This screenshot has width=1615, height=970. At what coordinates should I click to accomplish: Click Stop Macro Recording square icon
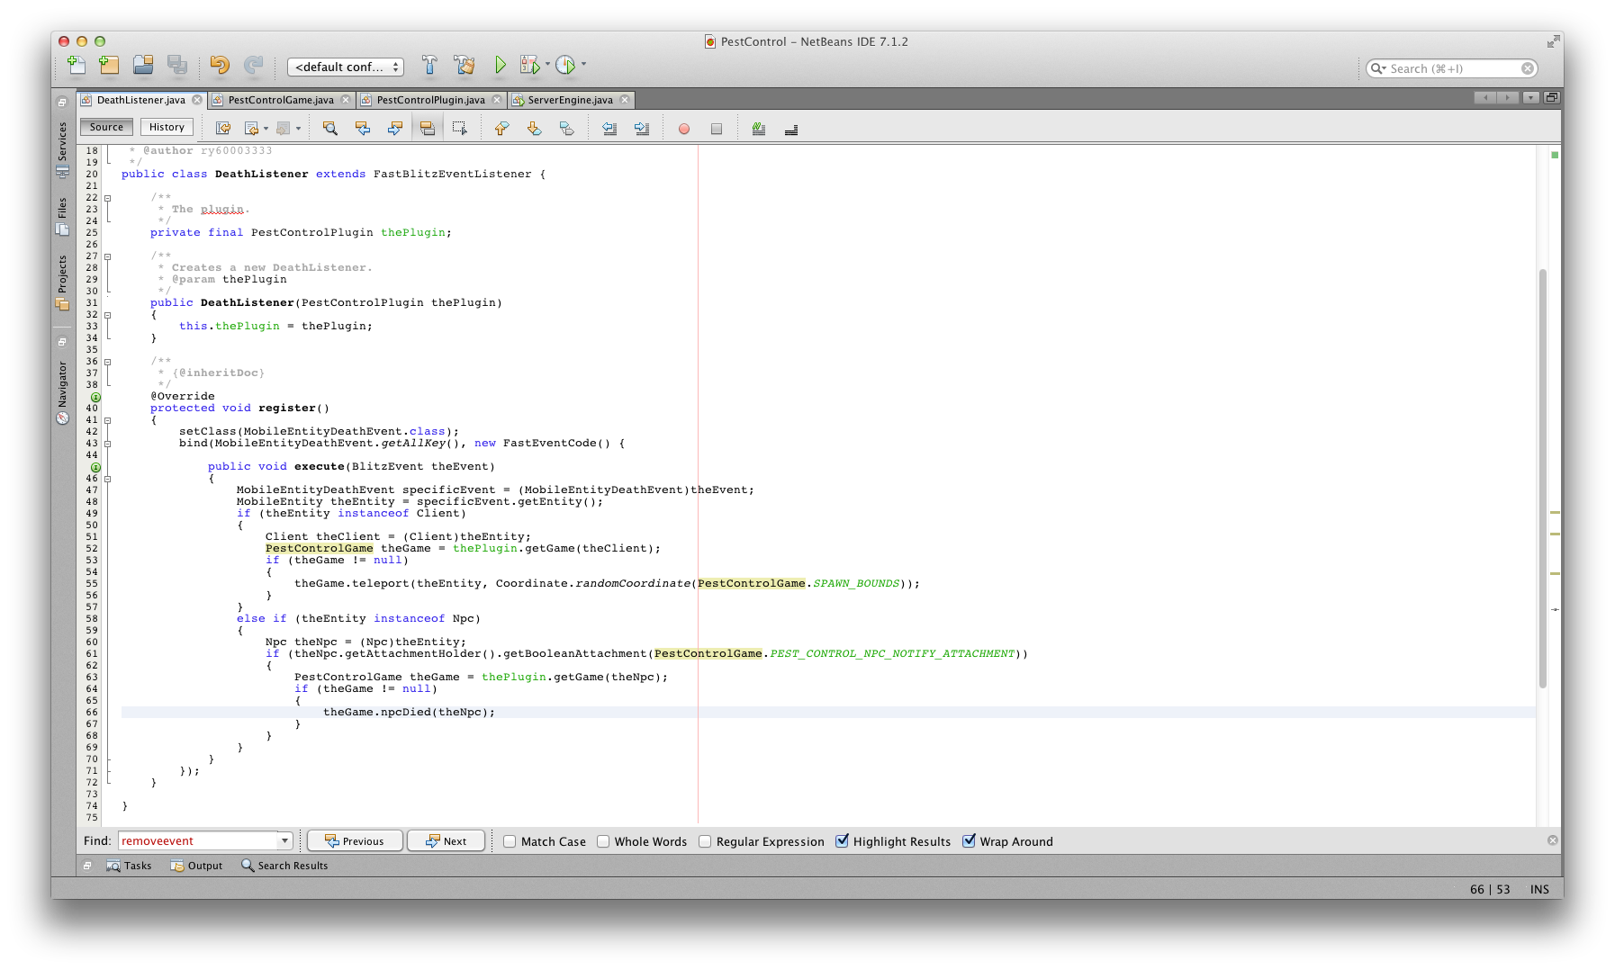coord(717,129)
